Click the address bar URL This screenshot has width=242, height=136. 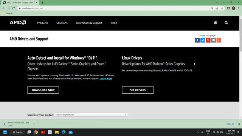[x=33, y=8]
